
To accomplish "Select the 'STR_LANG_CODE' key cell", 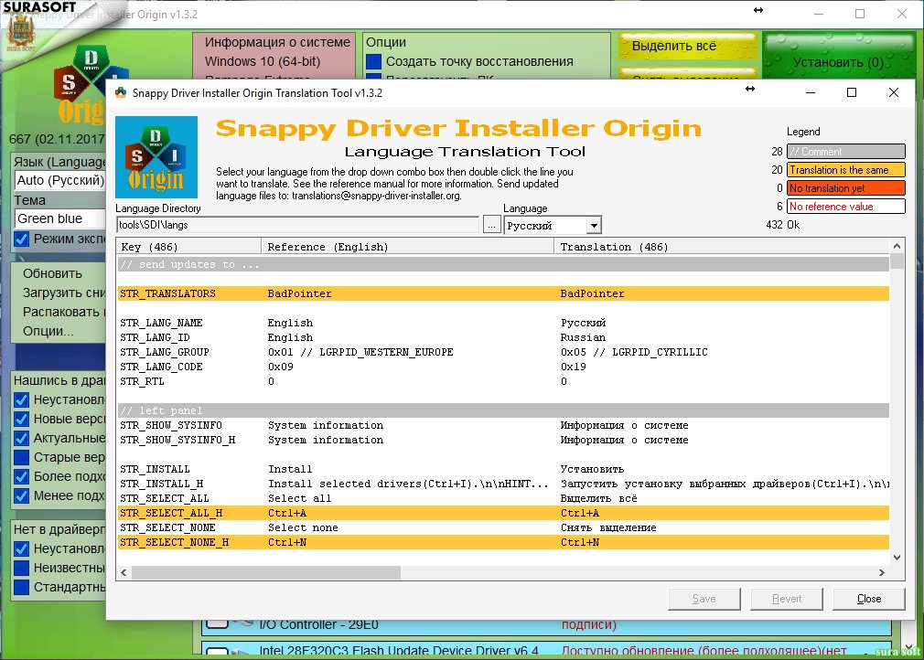I will coord(161,367).
